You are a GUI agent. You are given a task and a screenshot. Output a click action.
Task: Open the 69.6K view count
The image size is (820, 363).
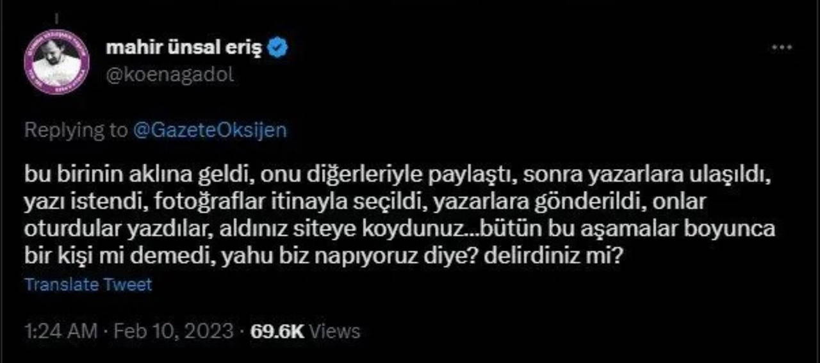[277, 331]
